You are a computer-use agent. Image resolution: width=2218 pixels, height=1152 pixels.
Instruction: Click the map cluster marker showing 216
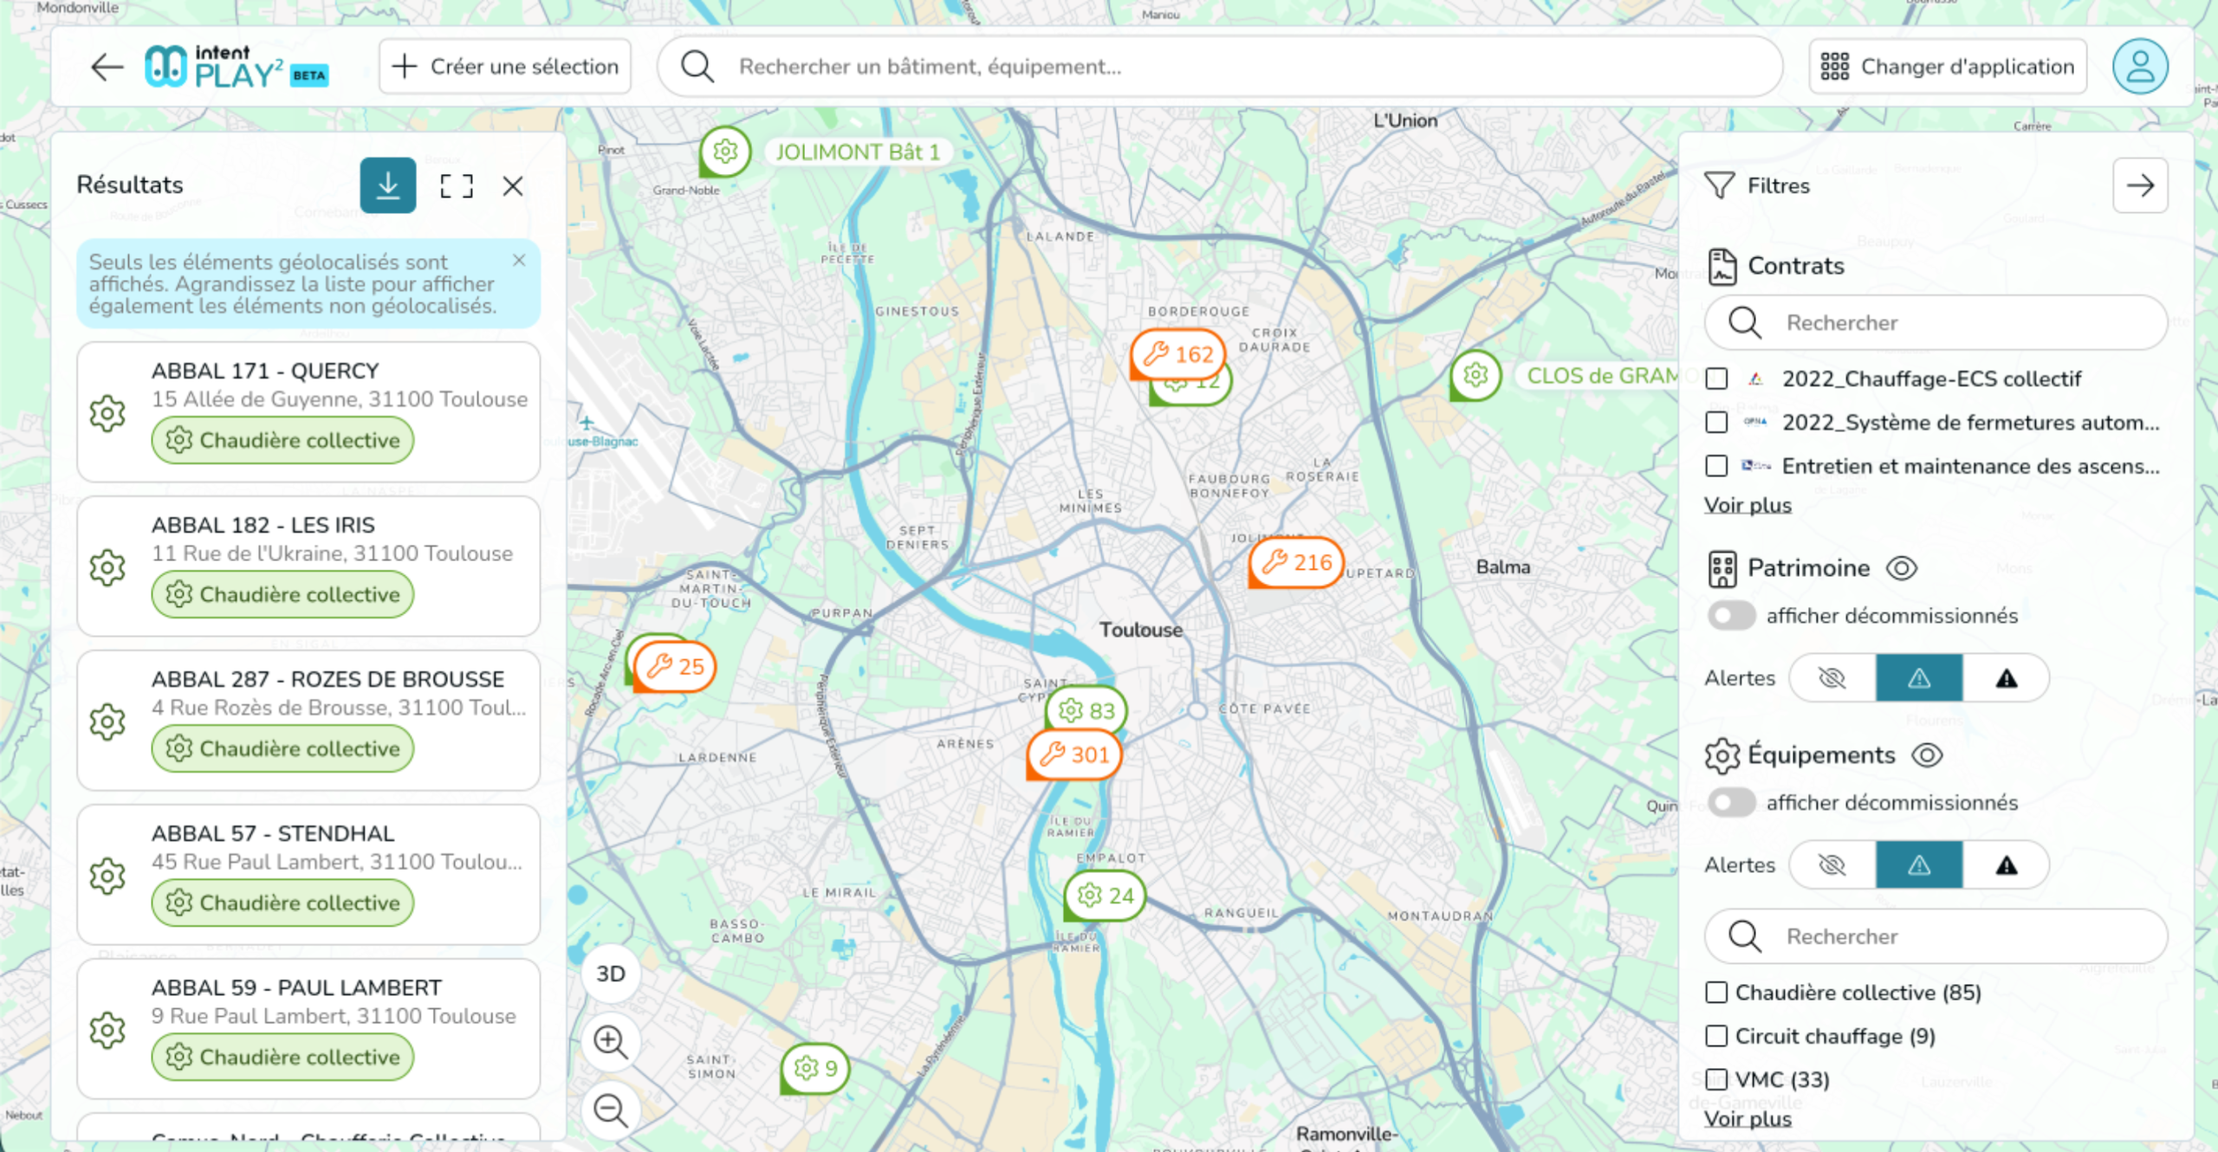(1297, 562)
